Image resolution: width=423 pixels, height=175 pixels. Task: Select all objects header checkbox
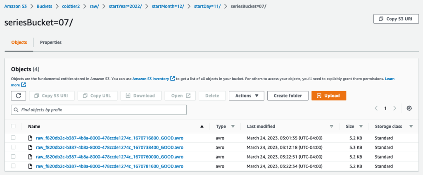click(x=13, y=126)
